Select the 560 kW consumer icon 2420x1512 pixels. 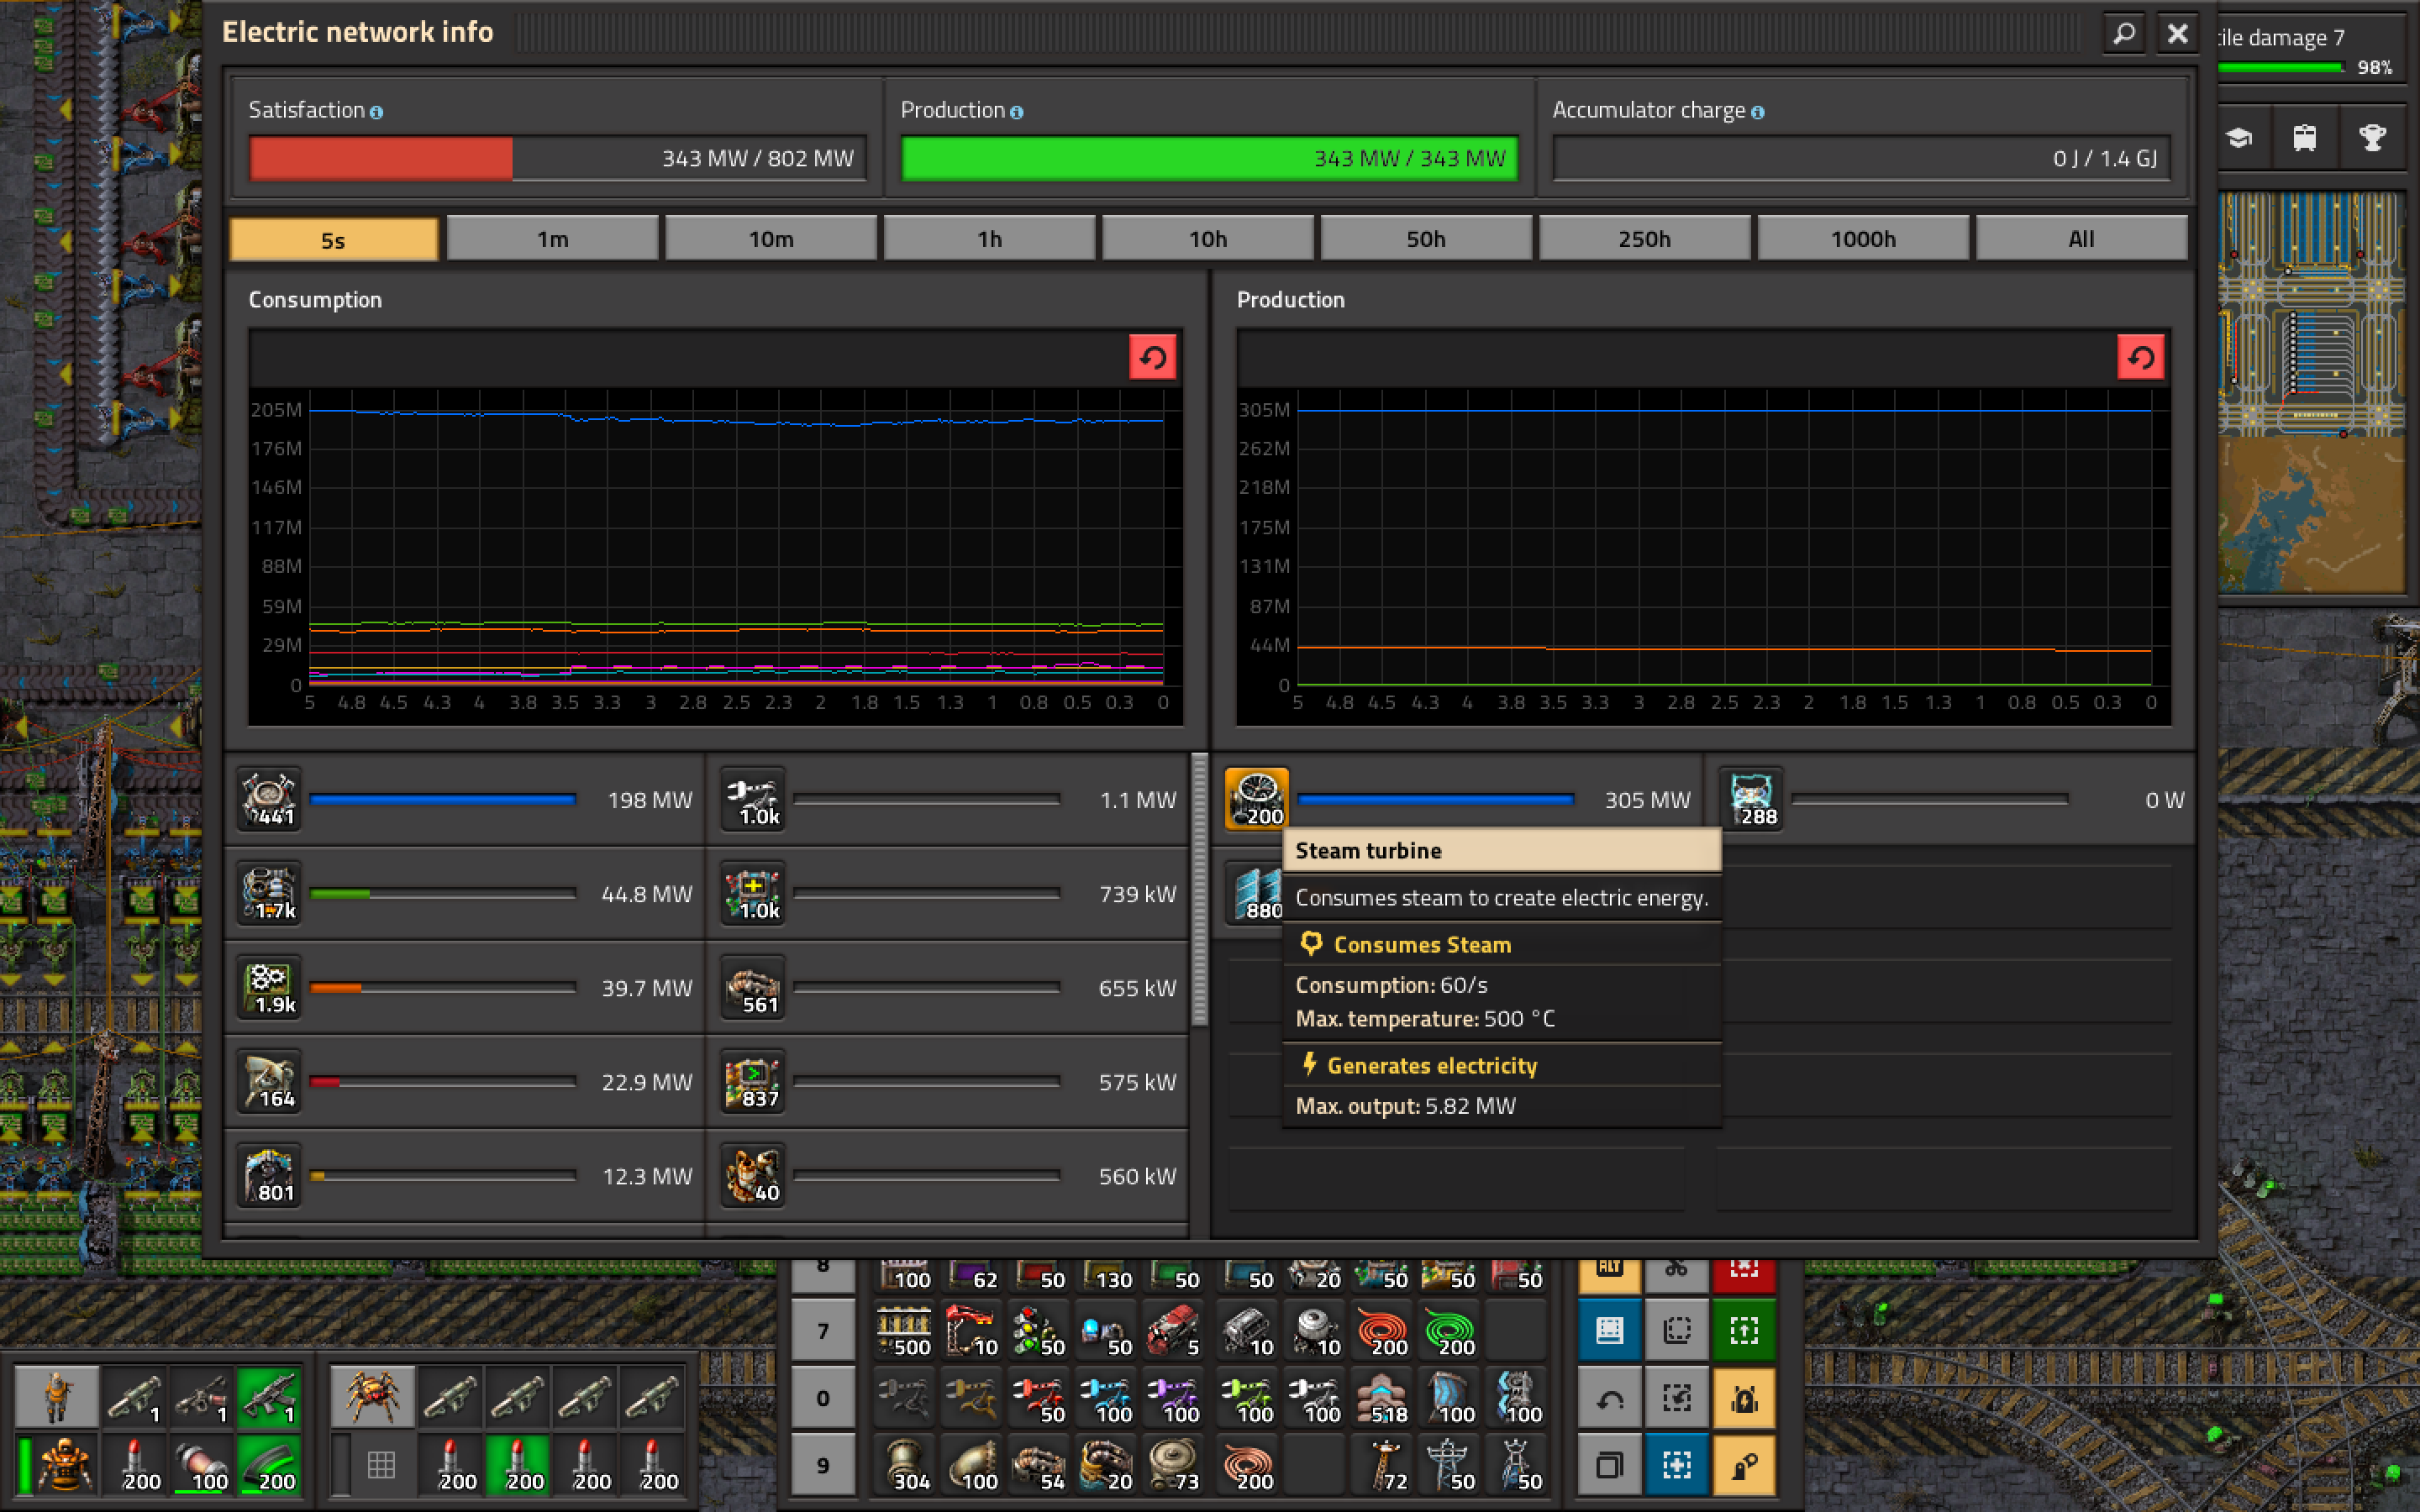754,1176
